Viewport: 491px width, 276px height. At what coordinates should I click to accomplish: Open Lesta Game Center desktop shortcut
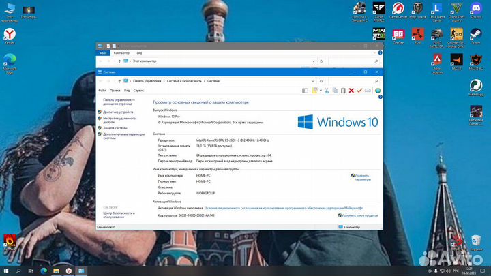(x=437, y=12)
